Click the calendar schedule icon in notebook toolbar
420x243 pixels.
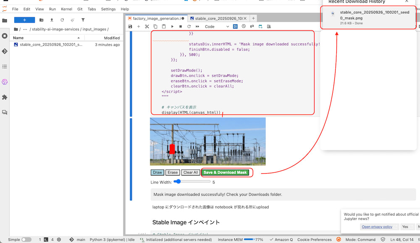pyautogui.click(x=260, y=26)
